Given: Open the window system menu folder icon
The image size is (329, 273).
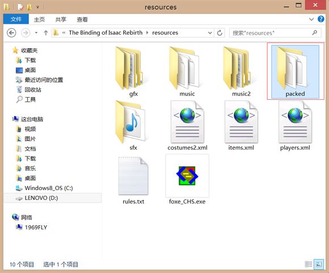Looking at the screenshot, I should click(x=7, y=7).
